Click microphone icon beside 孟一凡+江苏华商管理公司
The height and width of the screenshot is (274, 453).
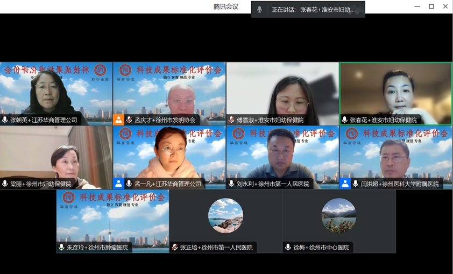[129, 184]
